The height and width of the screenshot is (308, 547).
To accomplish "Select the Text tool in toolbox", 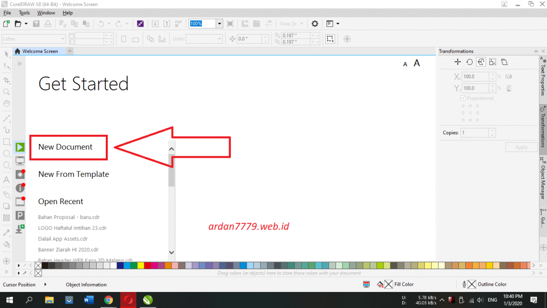I will [x=6, y=180].
